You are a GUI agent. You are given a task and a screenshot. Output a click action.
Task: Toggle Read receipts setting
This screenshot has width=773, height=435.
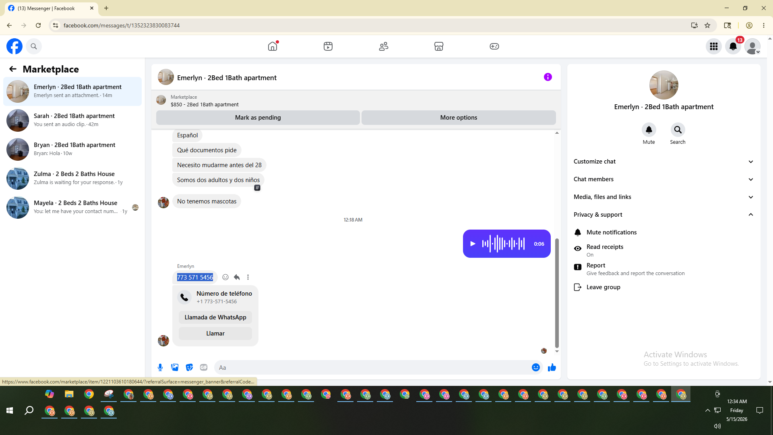[664, 250]
